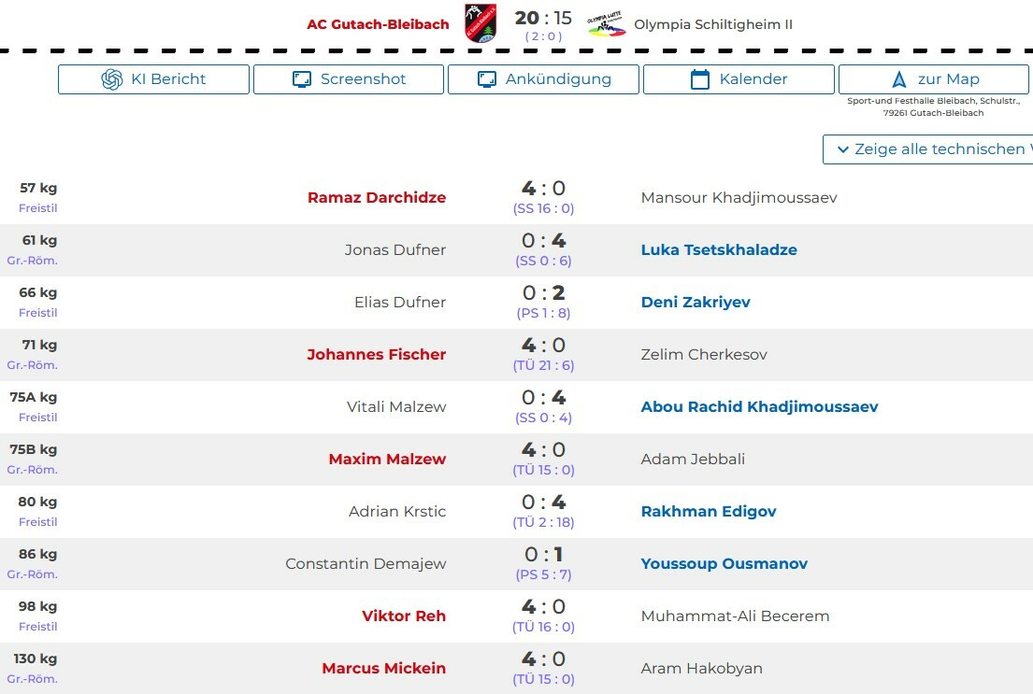
Task: Open the Ankündigung announcement view
Action: point(543,79)
